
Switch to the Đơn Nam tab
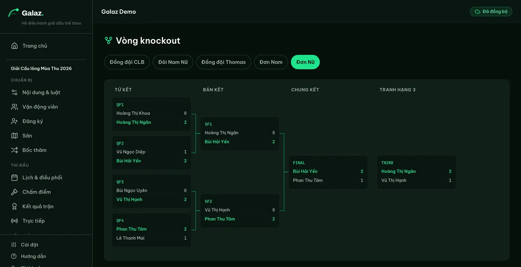pyautogui.click(x=271, y=62)
